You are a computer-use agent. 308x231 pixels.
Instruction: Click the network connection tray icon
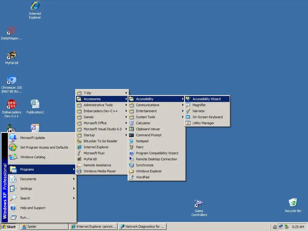tap(281, 227)
